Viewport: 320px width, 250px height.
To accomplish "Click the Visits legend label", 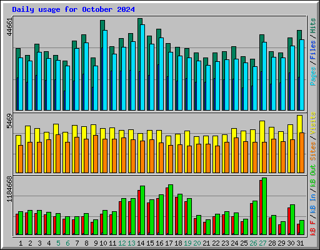I will (x=313, y=123).
